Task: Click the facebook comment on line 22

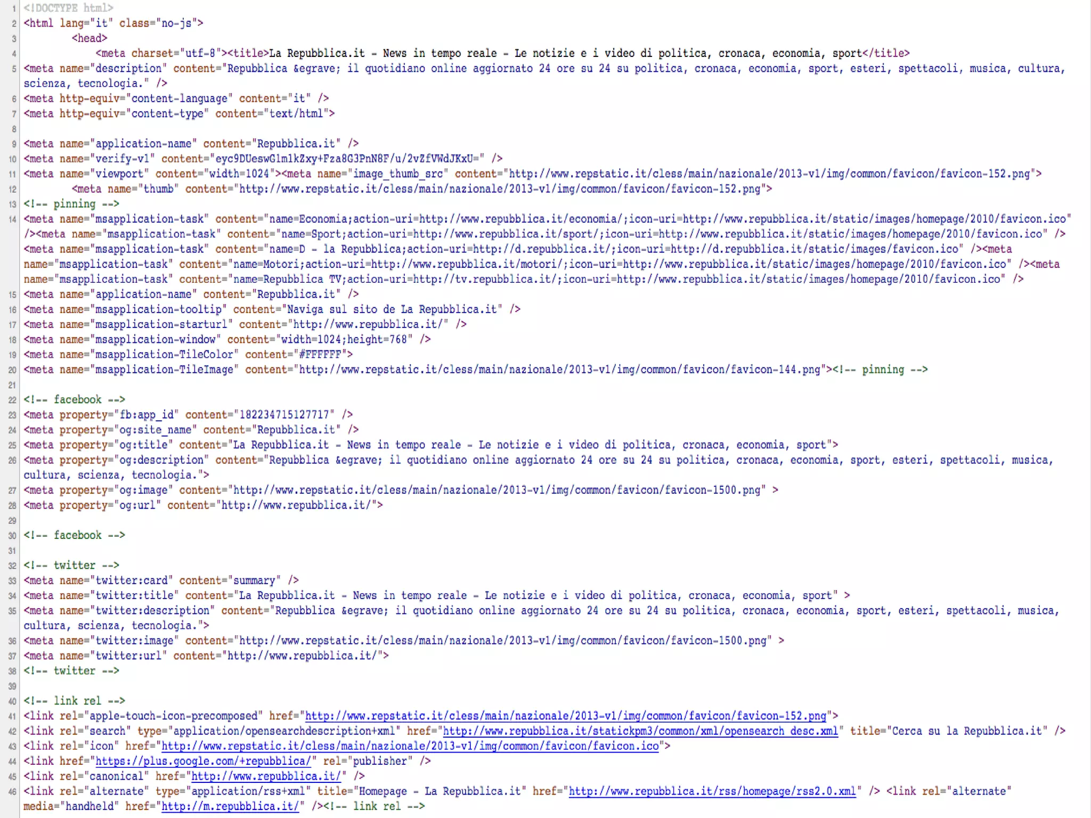Action: pyautogui.click(x=75, y=399)
